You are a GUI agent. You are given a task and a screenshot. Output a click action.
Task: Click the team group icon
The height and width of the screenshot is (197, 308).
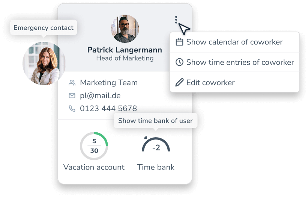(72, 83)
